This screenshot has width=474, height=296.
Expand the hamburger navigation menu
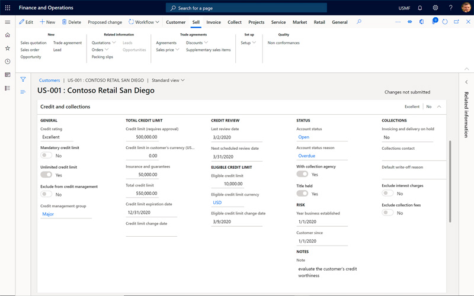tap(8, 22)
